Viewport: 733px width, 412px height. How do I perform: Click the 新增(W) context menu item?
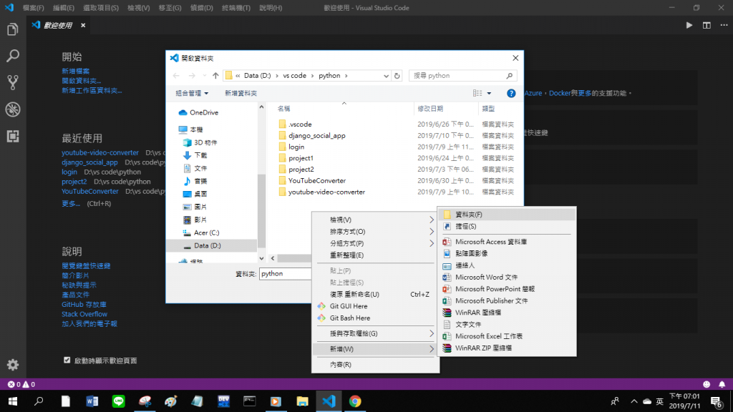(375, 349)
